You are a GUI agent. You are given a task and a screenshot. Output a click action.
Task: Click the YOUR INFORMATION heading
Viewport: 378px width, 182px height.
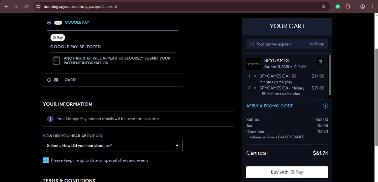tap(67, 104)
